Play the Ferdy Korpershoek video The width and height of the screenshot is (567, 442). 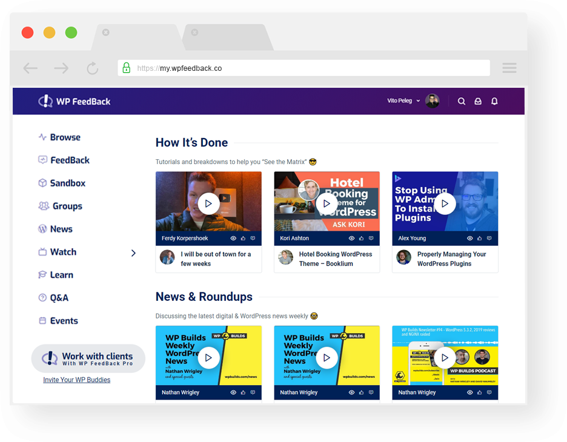[x=208, y=203]
